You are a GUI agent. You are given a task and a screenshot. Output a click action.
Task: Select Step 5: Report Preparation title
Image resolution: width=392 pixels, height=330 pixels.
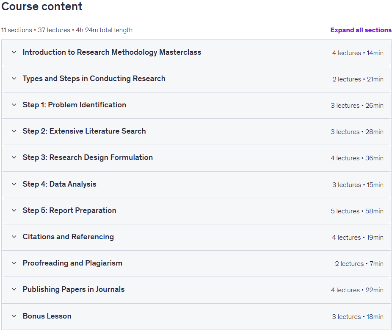click(69, 210)
